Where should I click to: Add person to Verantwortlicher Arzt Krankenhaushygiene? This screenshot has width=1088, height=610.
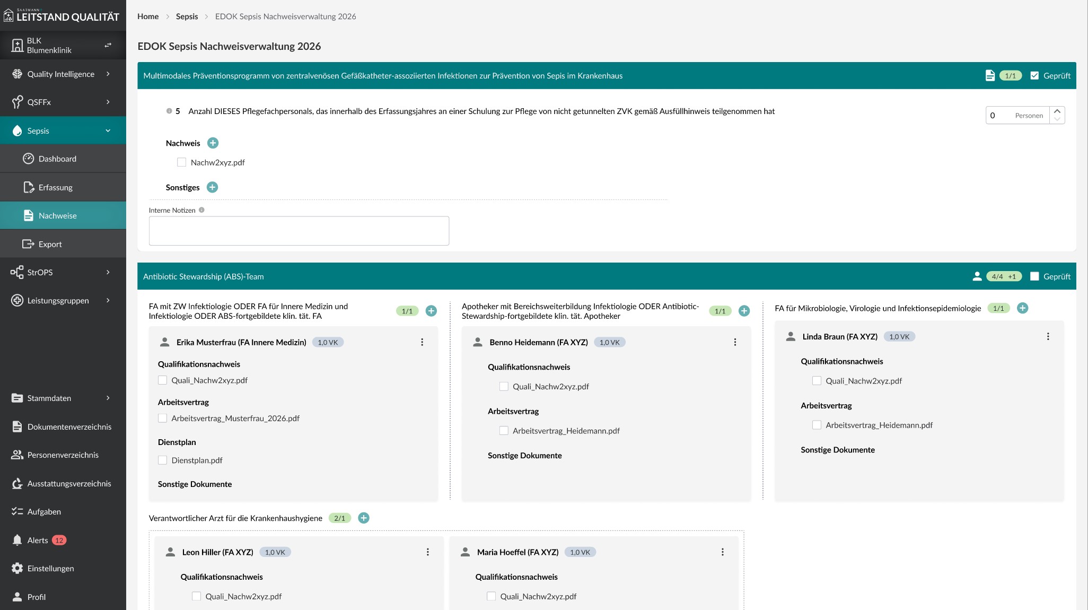364,518
